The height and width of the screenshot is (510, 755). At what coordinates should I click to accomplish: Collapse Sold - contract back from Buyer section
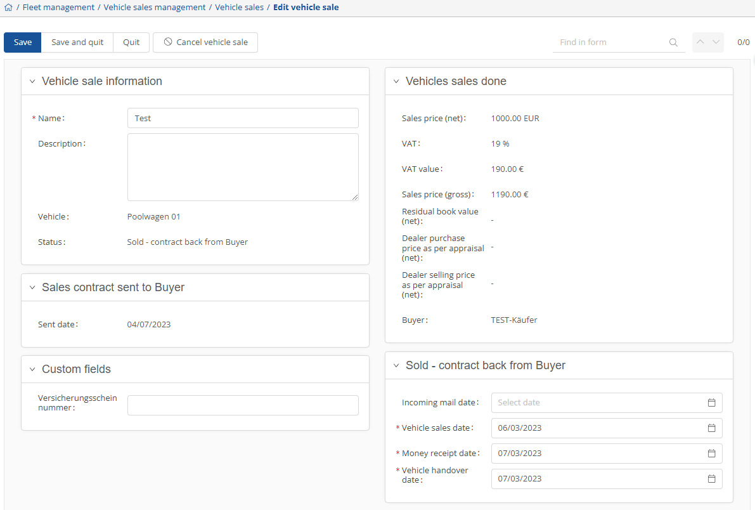coord(396,366)
